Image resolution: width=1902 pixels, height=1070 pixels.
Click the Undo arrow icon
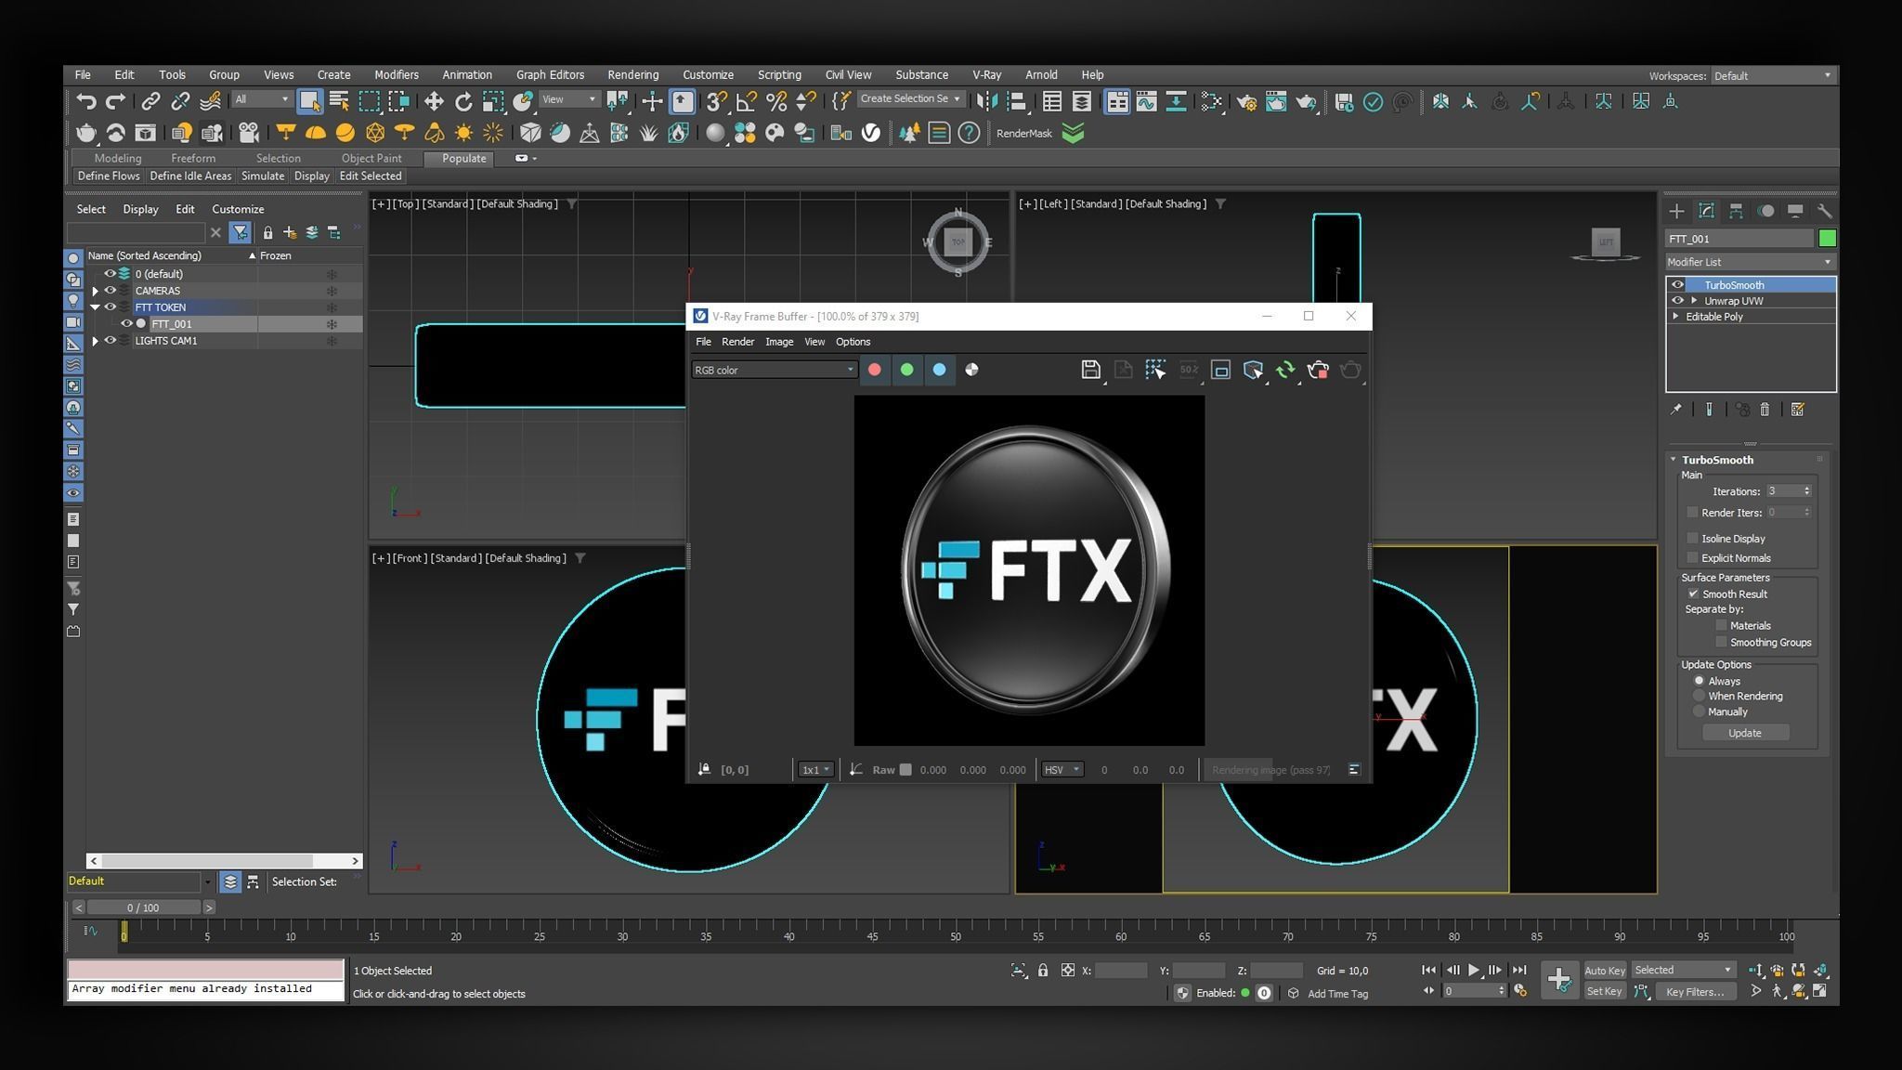point(86,101)
